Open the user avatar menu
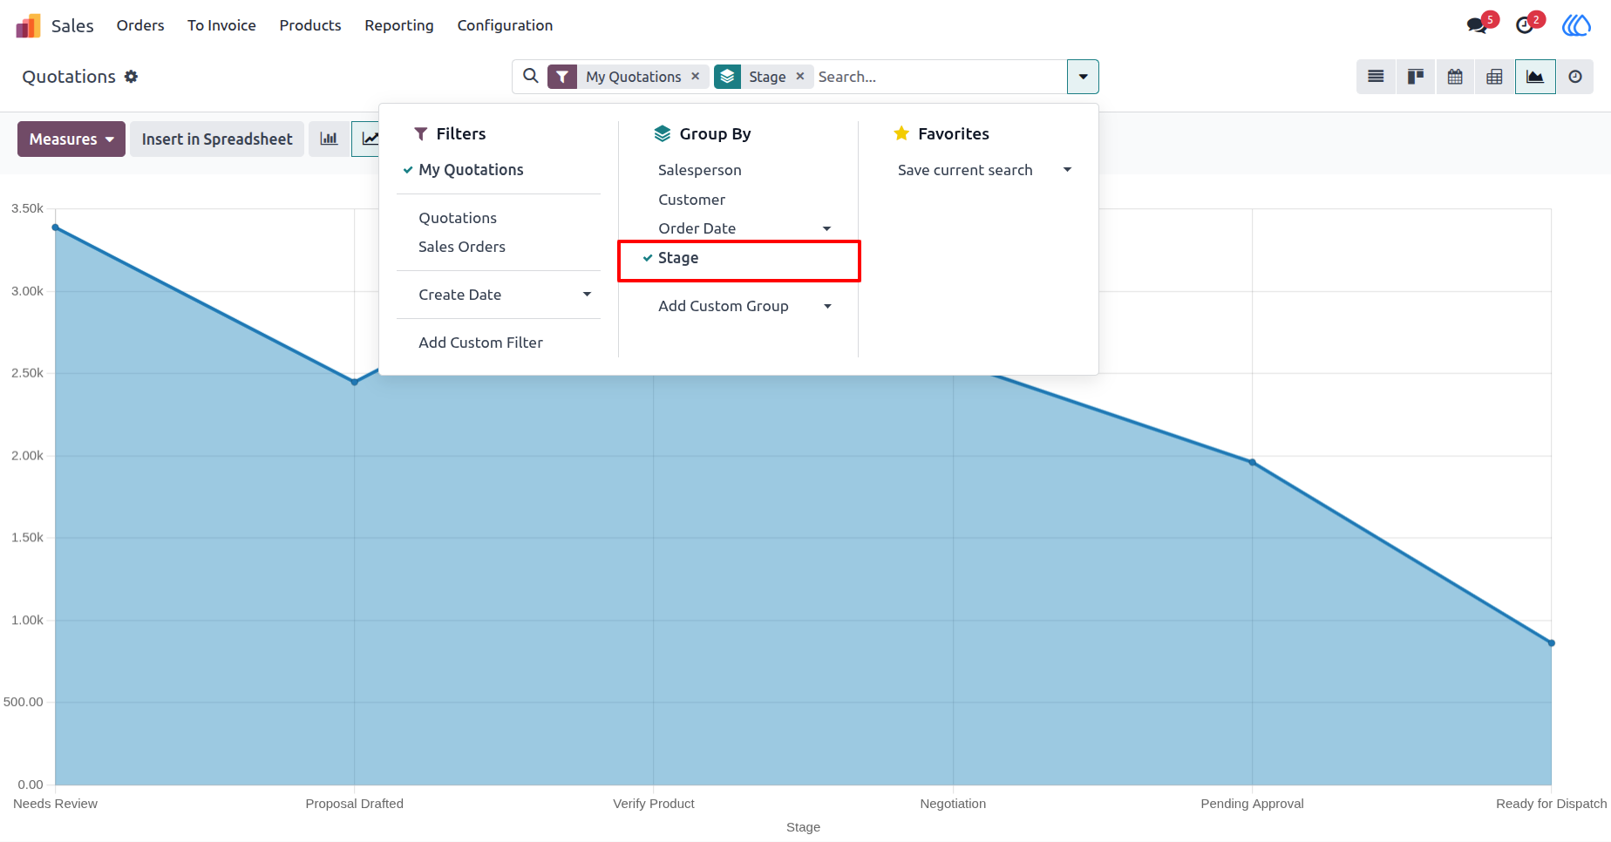Screen dimensions: 1611x842 (x=1576, y=25)
